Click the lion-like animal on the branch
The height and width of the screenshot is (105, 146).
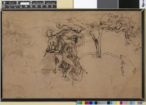click(x=115, y=26)
